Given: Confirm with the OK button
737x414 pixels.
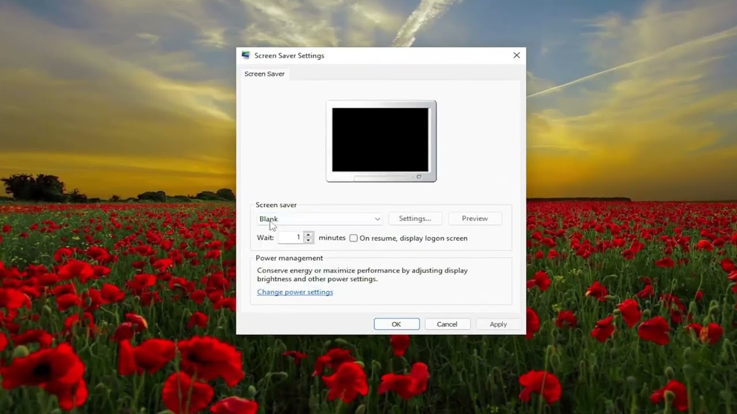Looking at the screenshot, I should (397, 324).
